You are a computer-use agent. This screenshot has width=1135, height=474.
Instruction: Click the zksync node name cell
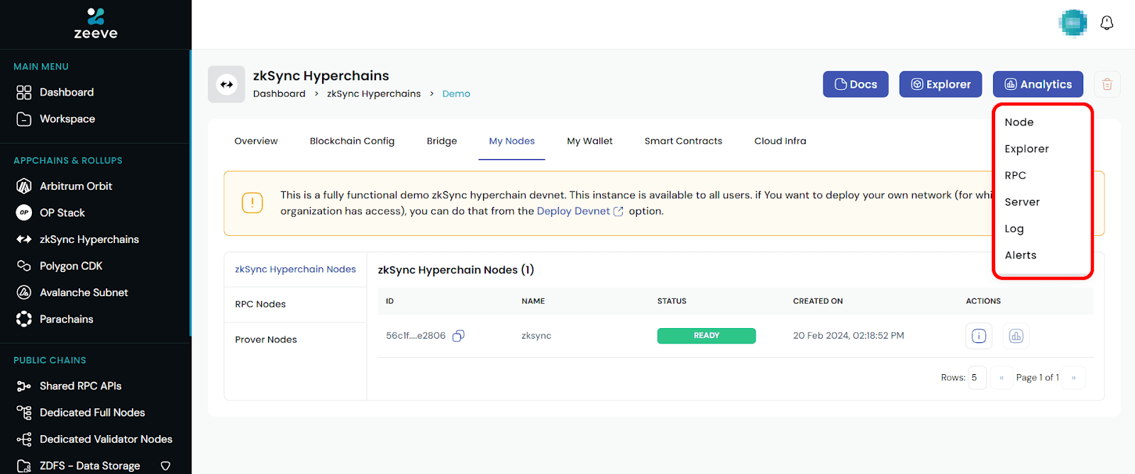point(536,336)
